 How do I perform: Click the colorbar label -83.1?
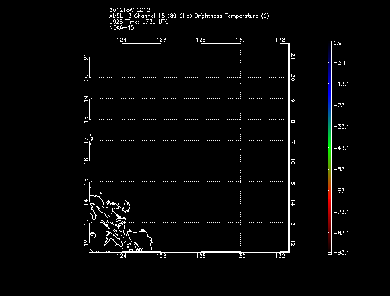point(341,234)
